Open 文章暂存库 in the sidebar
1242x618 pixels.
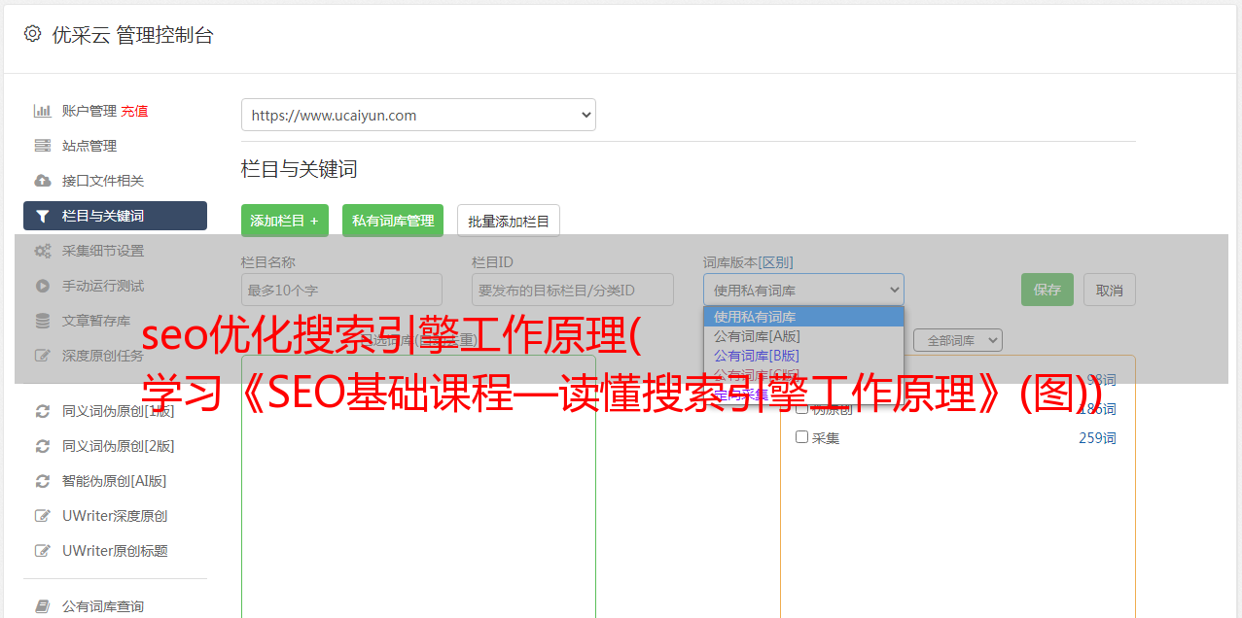pyautogui.click(x=96, y=321)
